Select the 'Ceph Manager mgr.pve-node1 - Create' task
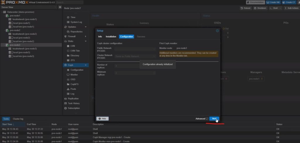The image size is (300, 143). coord(150,137)
